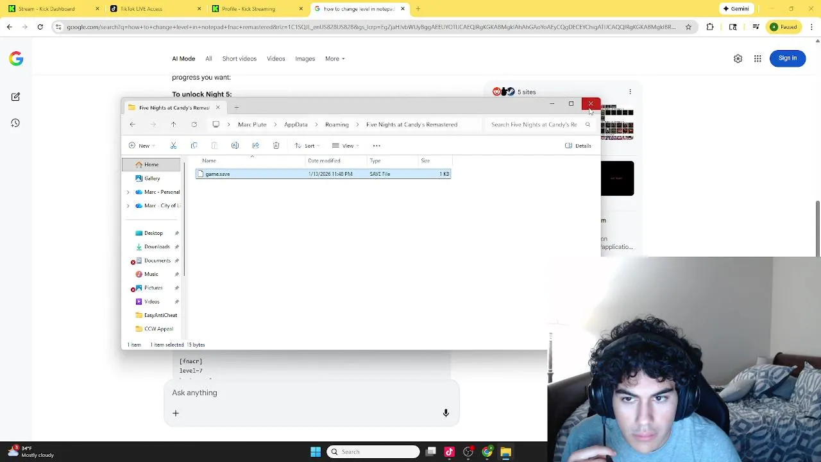
Task: Click the Search Five Nights at Candy's box
Action: (x=540, y=124)
